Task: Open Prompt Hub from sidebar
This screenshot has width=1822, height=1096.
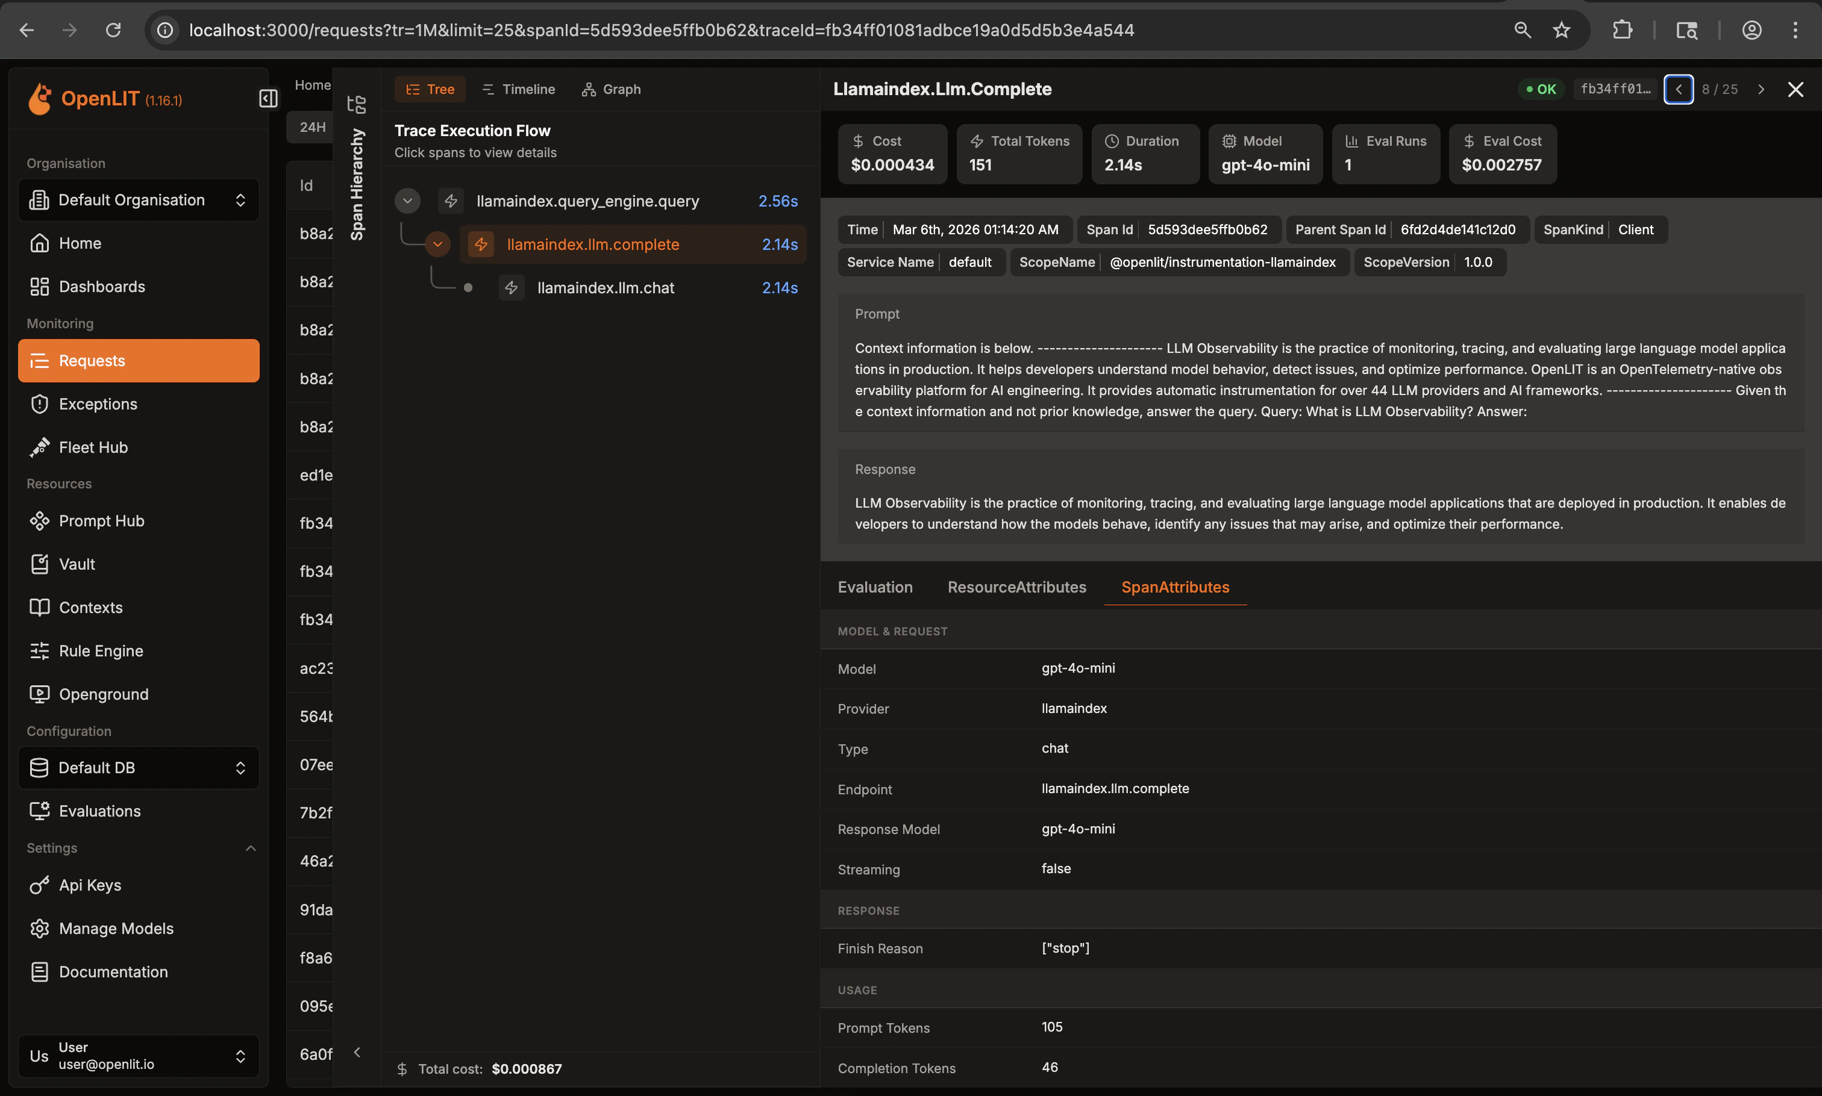Action: click(x=101, y=521)
